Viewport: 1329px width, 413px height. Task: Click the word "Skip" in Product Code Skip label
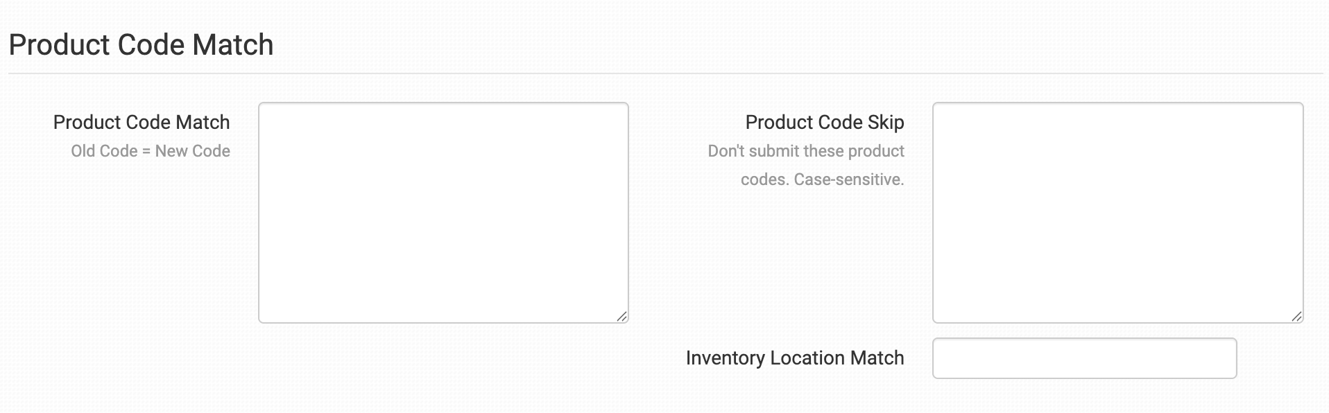click(886, 123)
